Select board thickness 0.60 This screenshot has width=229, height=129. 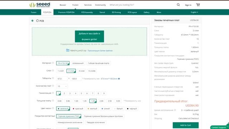click(x=60, y=101)
